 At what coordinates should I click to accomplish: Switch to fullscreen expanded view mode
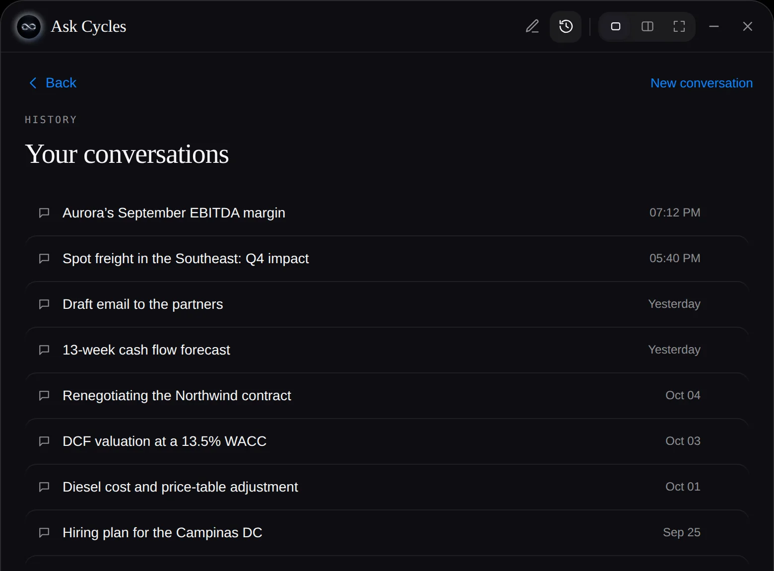pyautogui.click(x=679, y=26)
